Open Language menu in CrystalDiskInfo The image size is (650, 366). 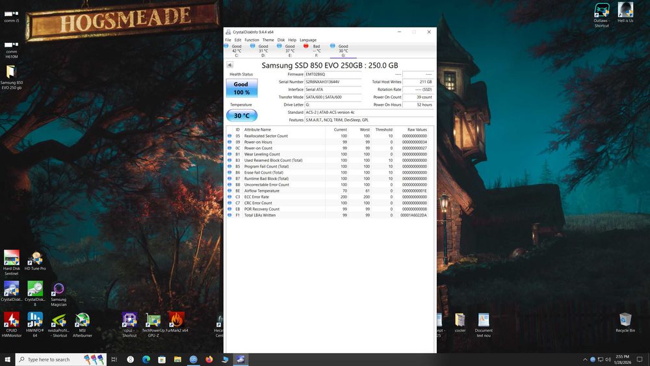(308, 40)
